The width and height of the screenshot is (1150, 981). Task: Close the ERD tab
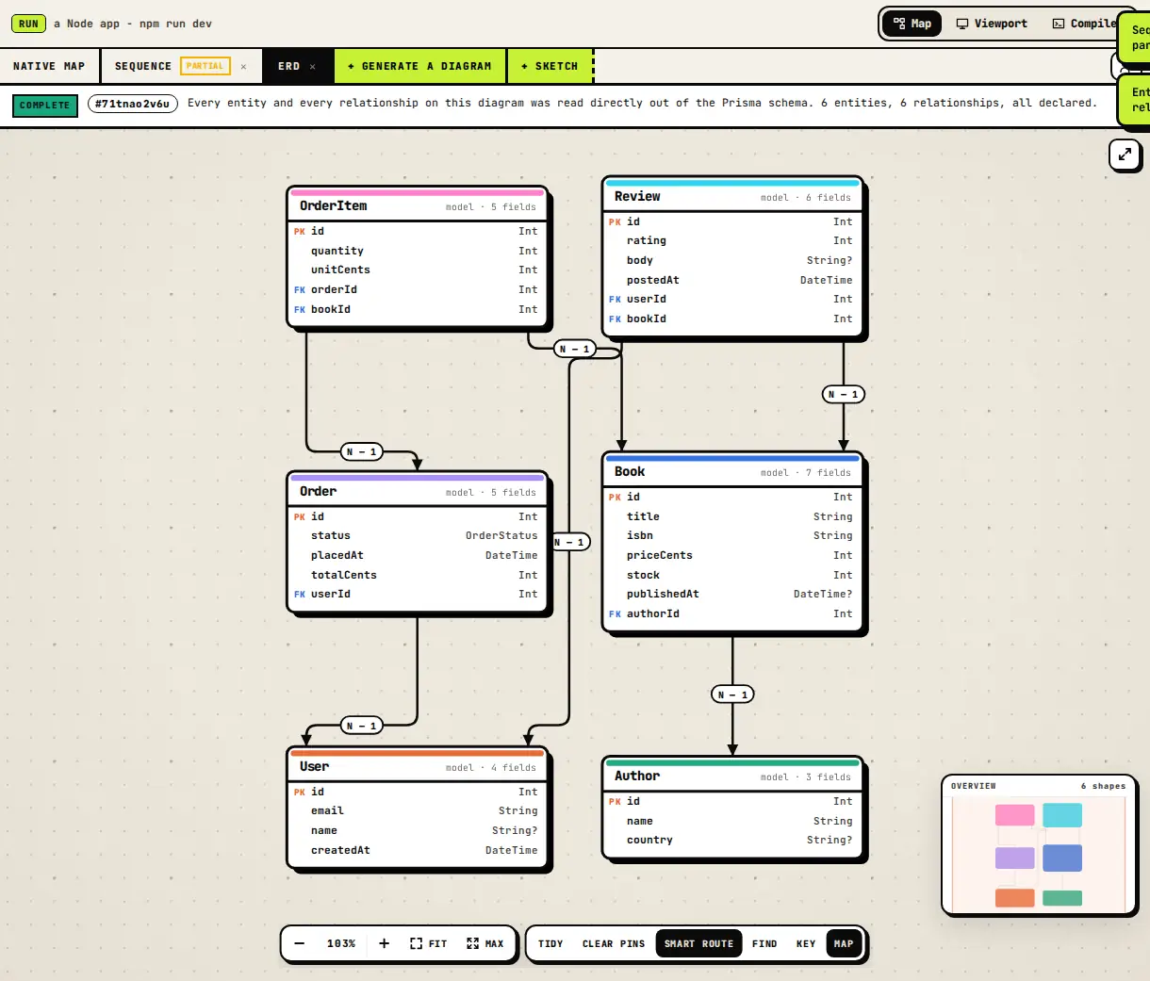313,66
